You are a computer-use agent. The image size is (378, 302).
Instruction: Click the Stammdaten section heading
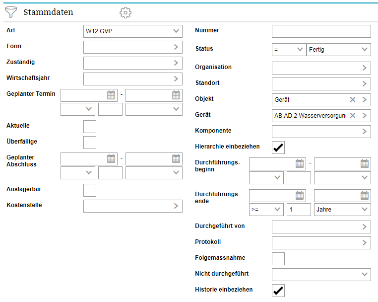point(48,12)
